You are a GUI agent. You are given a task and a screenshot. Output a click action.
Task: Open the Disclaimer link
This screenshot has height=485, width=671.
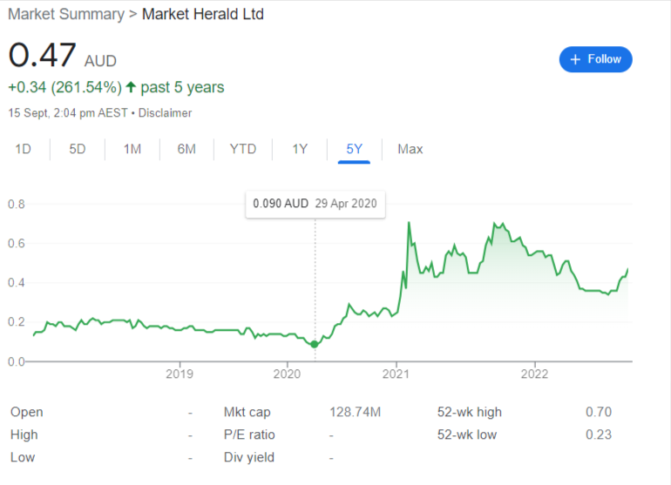pos(165,113)
